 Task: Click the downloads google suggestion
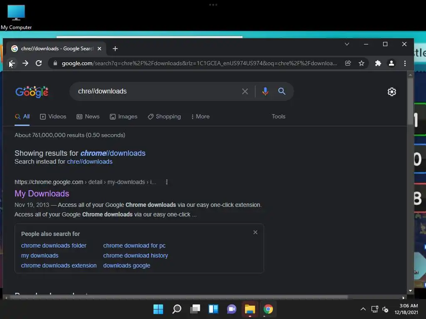[126, 265]
